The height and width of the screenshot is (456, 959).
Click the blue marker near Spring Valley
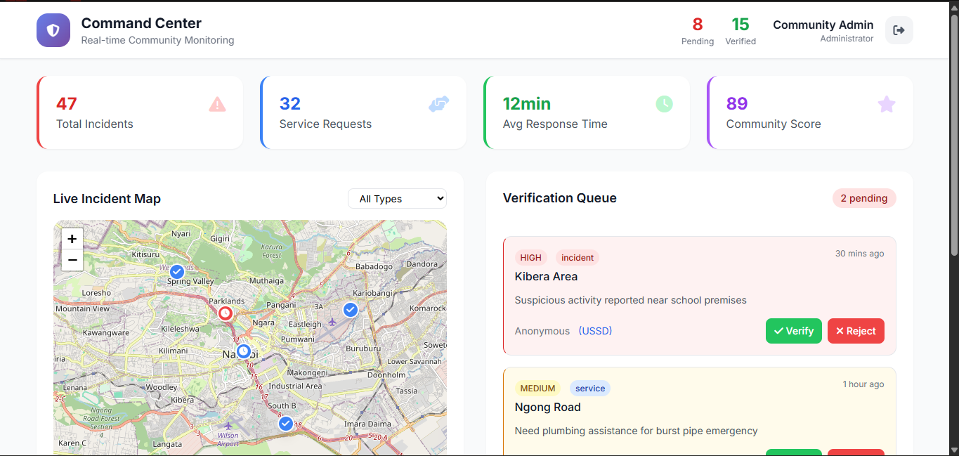176,271
